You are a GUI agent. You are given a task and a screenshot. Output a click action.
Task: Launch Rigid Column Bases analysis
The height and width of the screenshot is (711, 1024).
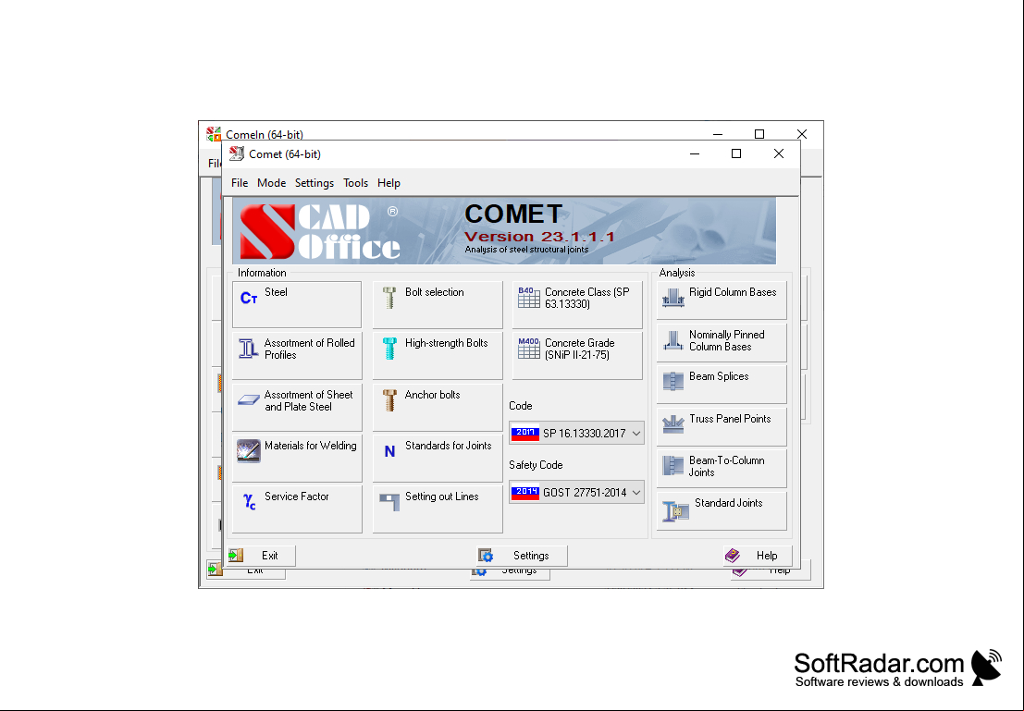pos(722,300)
